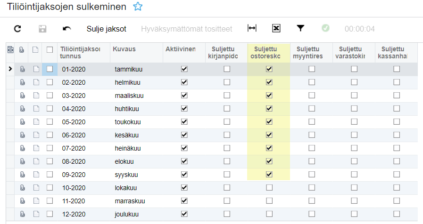Click the fit columns width icon
This screenshot has width=423, height=224.
pyautogui.click(x=252, y=28)
